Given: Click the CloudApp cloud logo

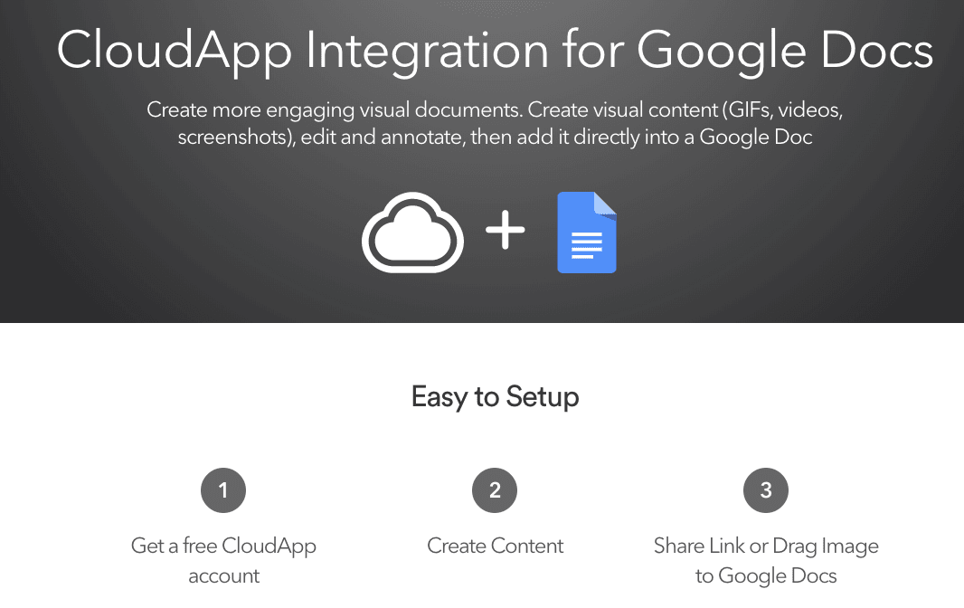Looking at the screenshot, I should (x=412, y=233).
